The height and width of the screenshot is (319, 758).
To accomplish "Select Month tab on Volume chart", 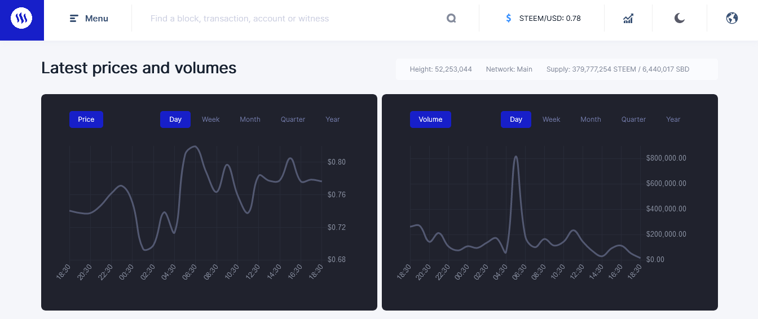I will click(x=590, y=119).
